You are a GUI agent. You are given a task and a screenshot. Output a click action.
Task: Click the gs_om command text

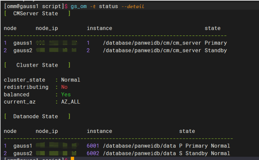coord(79,6)
